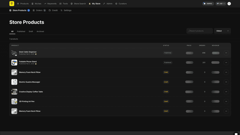This screenshot has height=135, width=240.
Task: Switch to Credit sub-tab
Action: pyautogui.click(x=53, y=10)
